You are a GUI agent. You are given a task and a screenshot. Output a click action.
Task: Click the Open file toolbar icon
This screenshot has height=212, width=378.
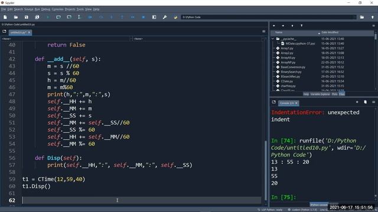16,17
